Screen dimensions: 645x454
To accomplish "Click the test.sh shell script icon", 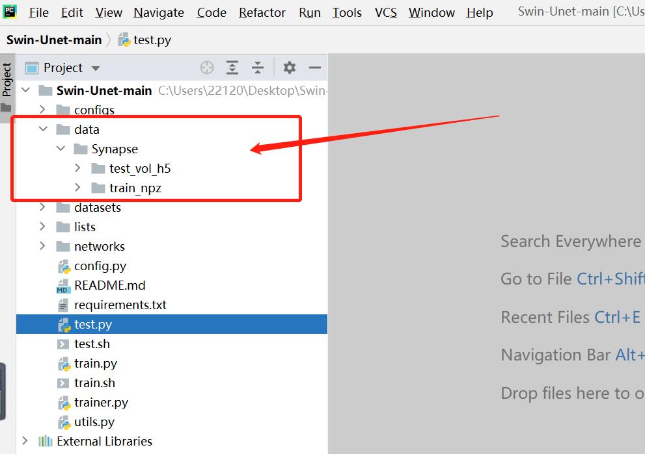I will [63, 344].
